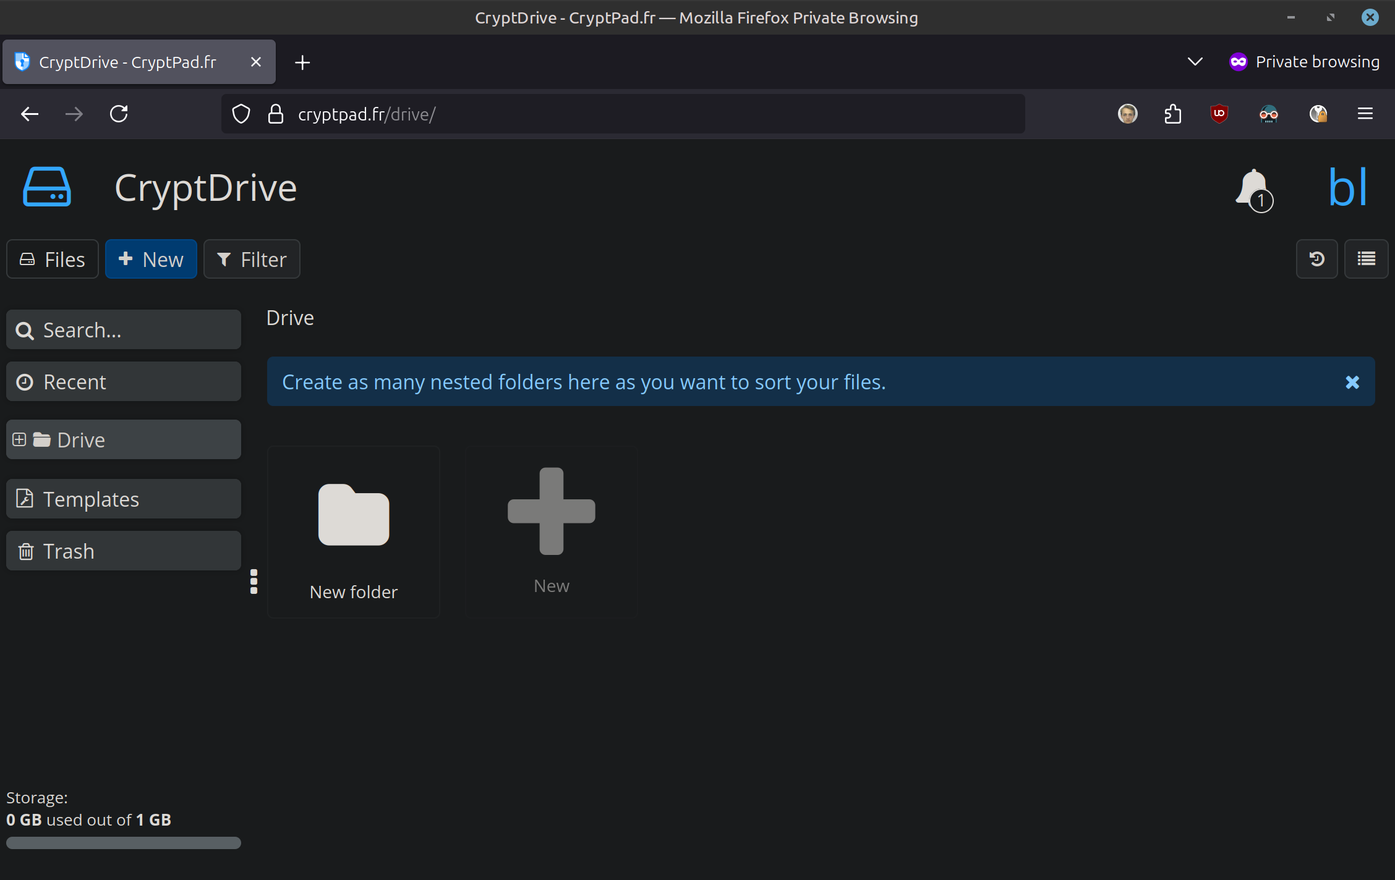Click the site security padlock icon

tap(276, 114)
